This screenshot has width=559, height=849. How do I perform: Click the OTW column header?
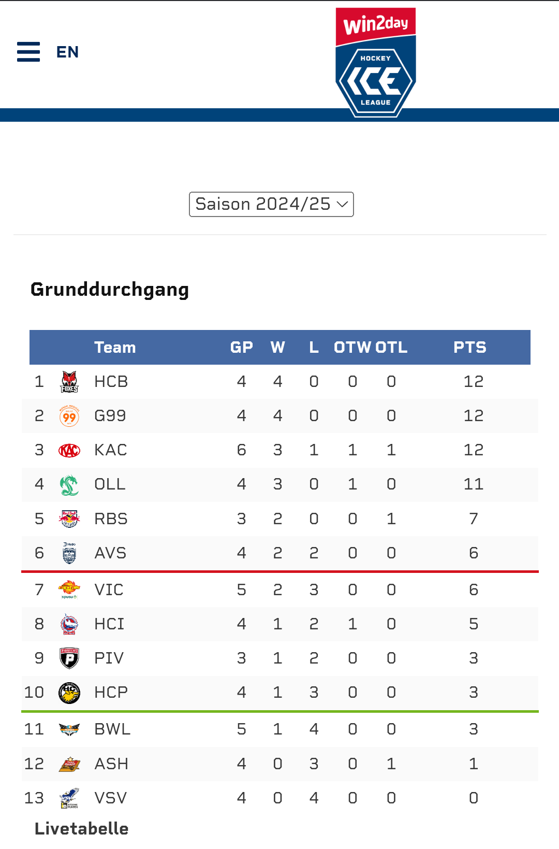point(352,347)
